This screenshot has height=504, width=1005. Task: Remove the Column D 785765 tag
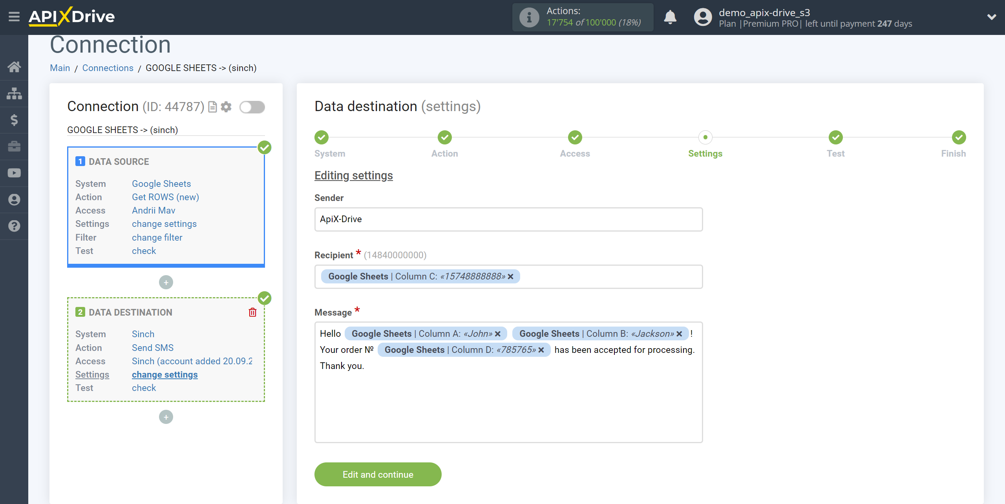coord(541,350)
